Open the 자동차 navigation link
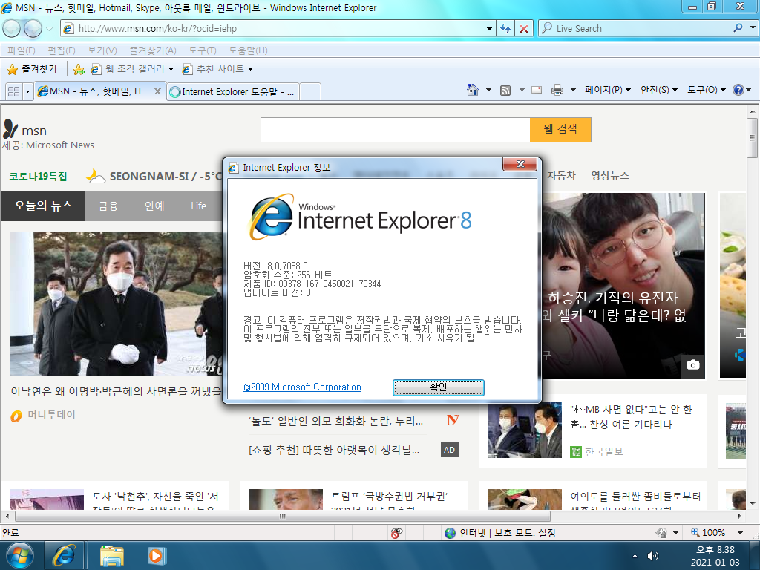Image resolution: width=760 pixels, height=570 pixels. (561, 175)
